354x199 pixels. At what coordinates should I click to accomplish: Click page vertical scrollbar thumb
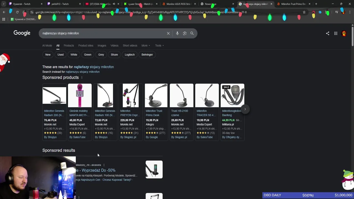tap(352, 36)
